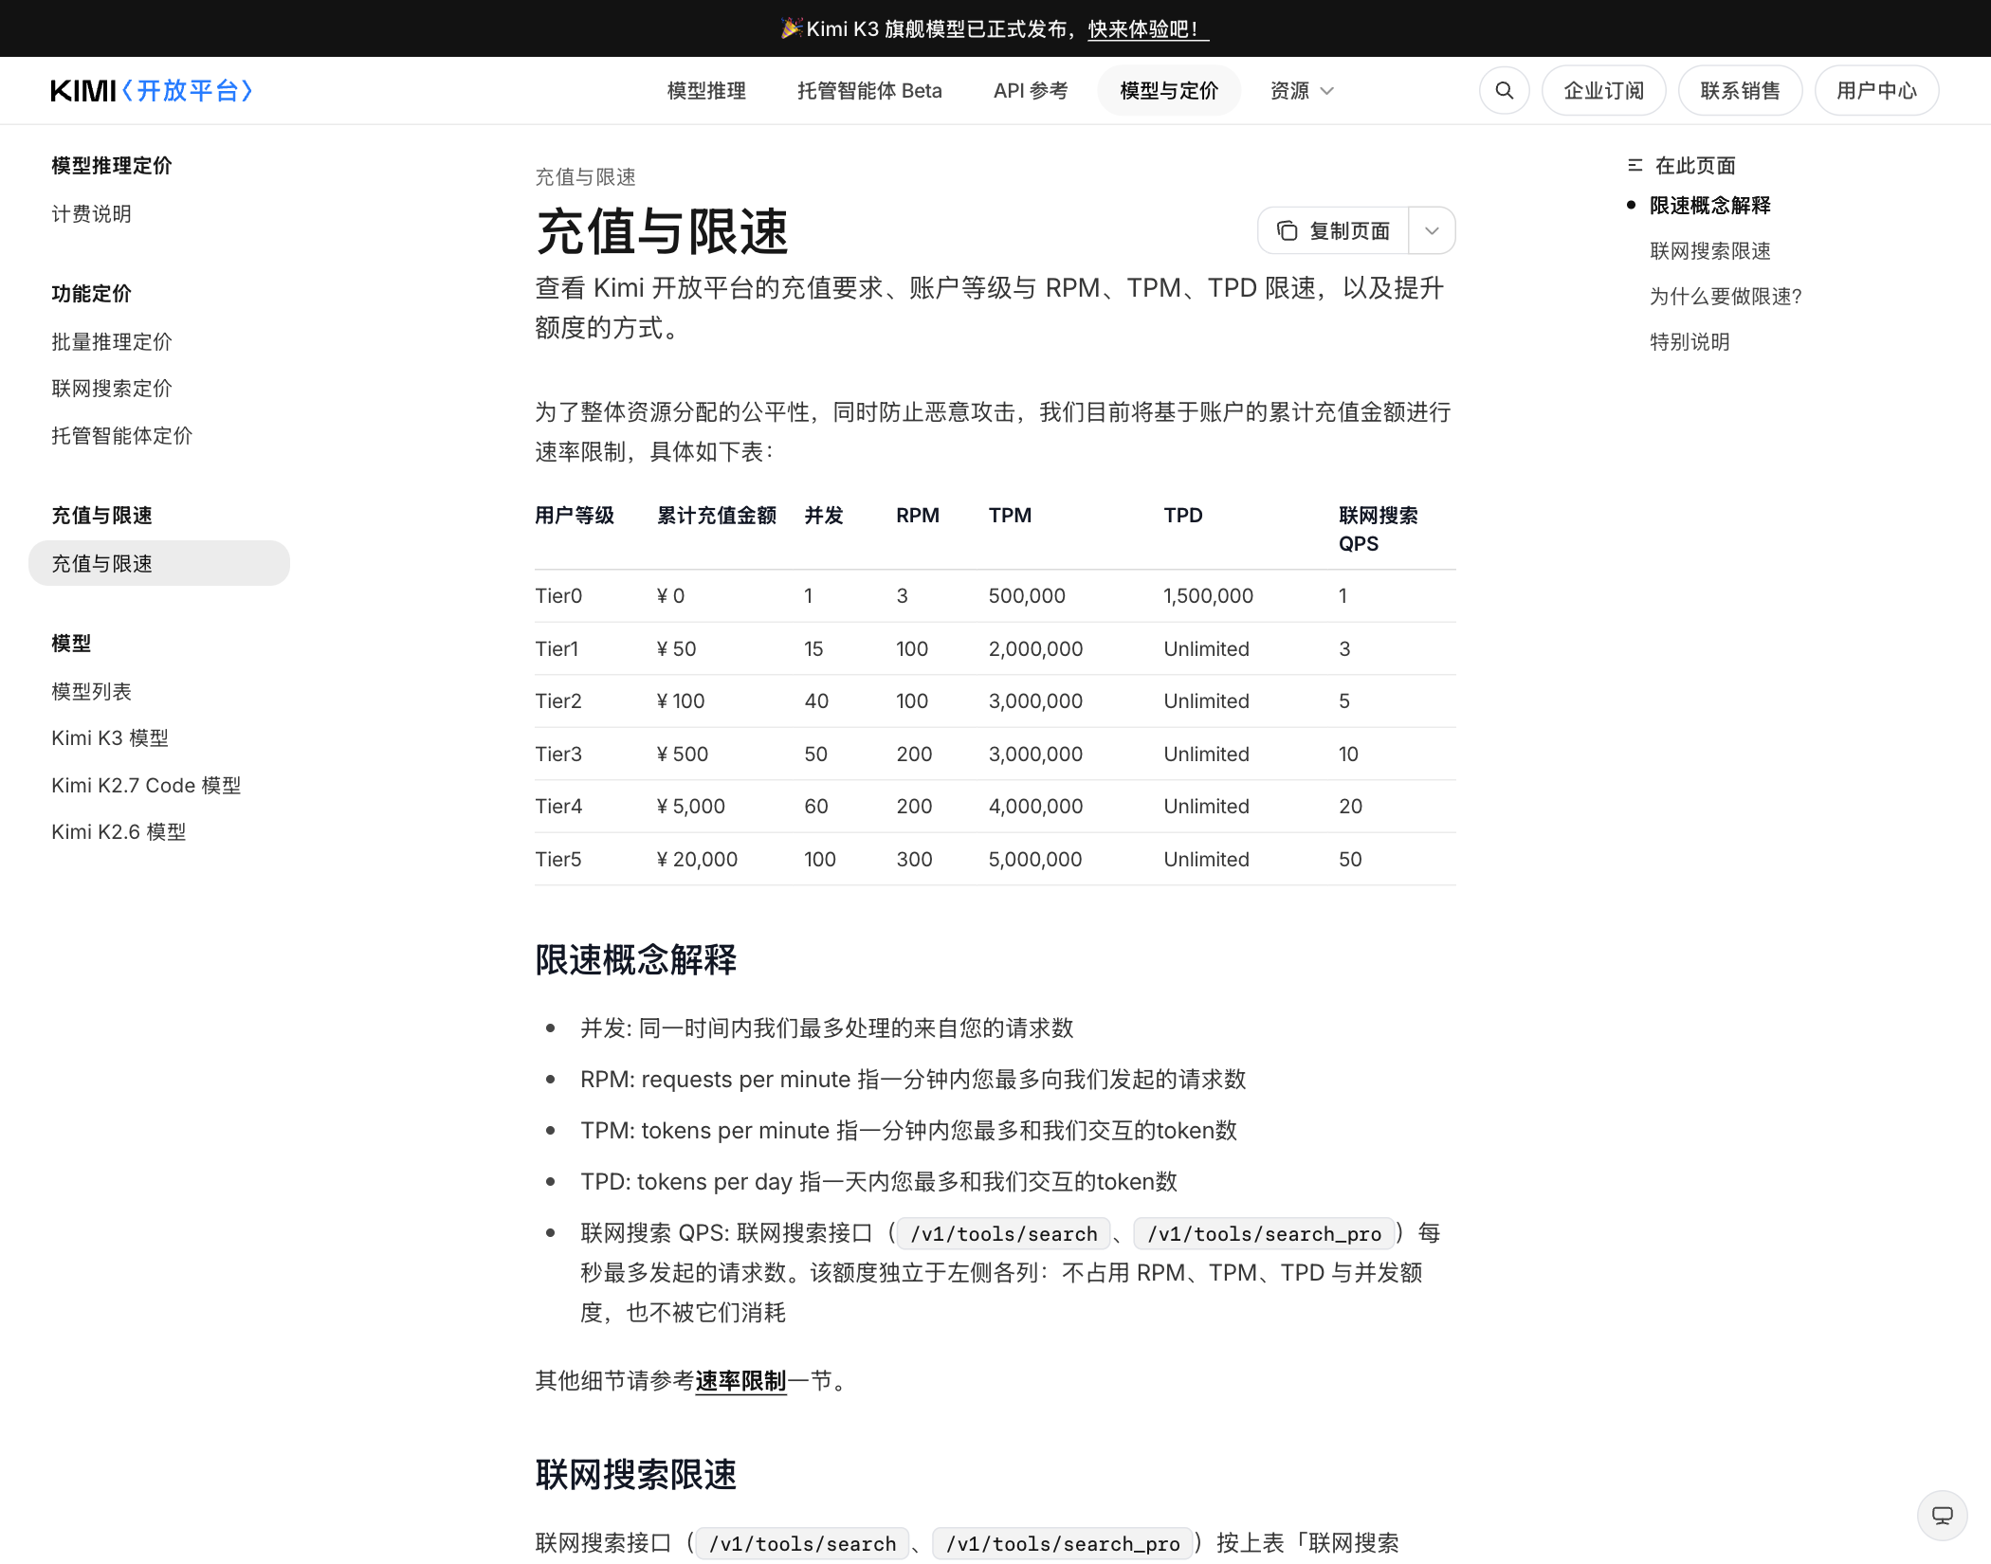This screenshot has width=1991, height=1564.
Task: Jump to 限速概念解释 in page outline
Action: 1710,205
